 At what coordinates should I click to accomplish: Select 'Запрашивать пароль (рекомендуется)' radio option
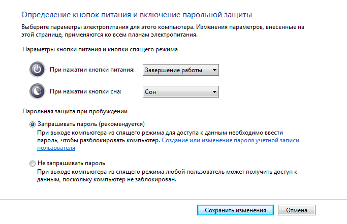click(x=33, y=124)
